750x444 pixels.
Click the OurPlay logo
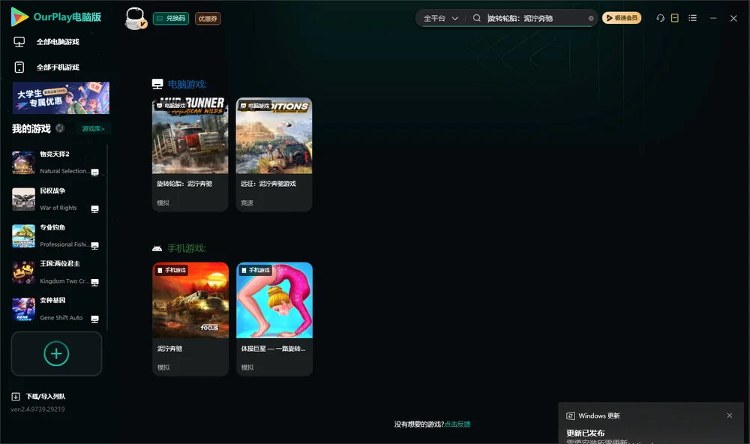click(x=56, y=17)
